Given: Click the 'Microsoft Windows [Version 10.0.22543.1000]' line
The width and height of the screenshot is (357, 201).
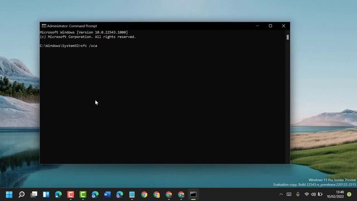Looking at the screenshot, I should tap(84, 32).
